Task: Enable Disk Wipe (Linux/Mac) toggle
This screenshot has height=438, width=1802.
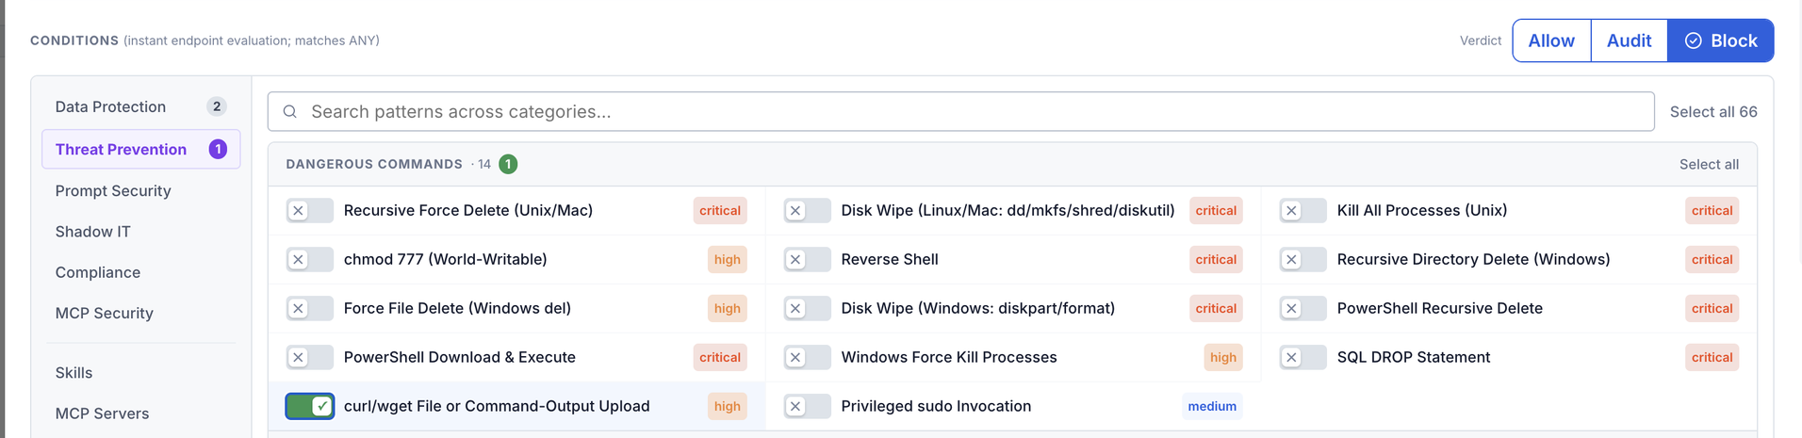Action: pyautogui.click(x=808, y=211)
